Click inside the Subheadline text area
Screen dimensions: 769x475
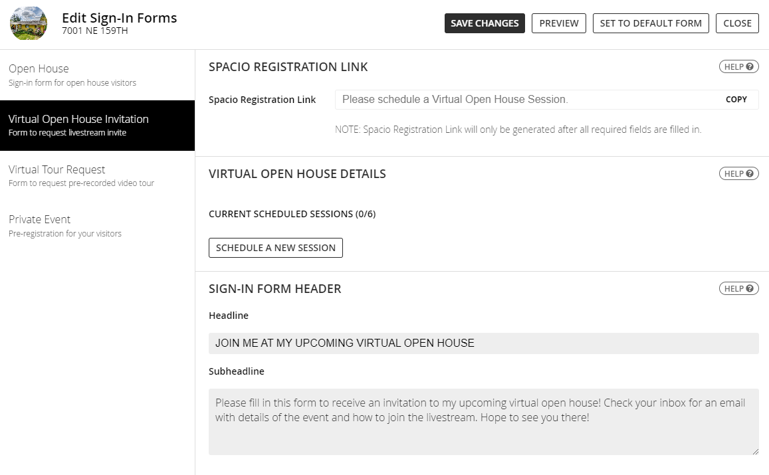[483, 419]
